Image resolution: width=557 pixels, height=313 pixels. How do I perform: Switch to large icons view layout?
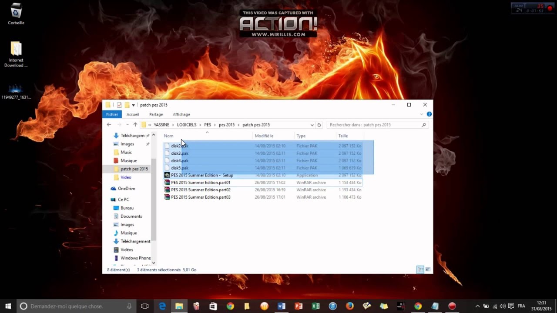click(x=428, y=270)
